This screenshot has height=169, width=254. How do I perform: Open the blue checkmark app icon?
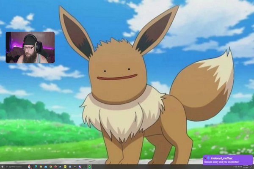[60, 166]
